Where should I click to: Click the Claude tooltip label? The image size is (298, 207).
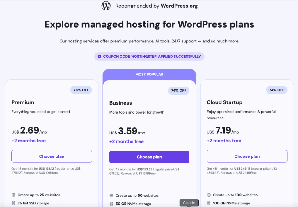[x=189, y=203]
